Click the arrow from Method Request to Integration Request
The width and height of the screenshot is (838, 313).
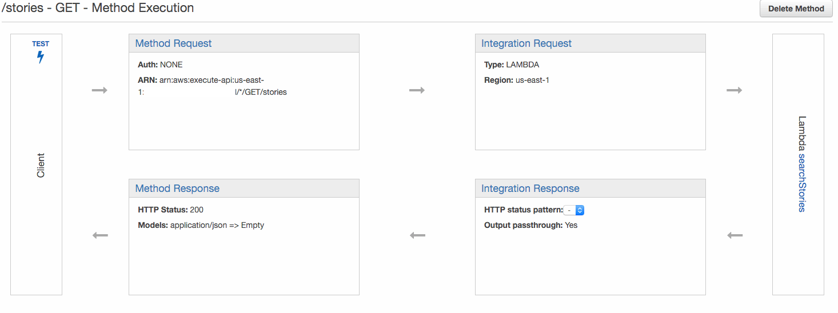[417, 90]
